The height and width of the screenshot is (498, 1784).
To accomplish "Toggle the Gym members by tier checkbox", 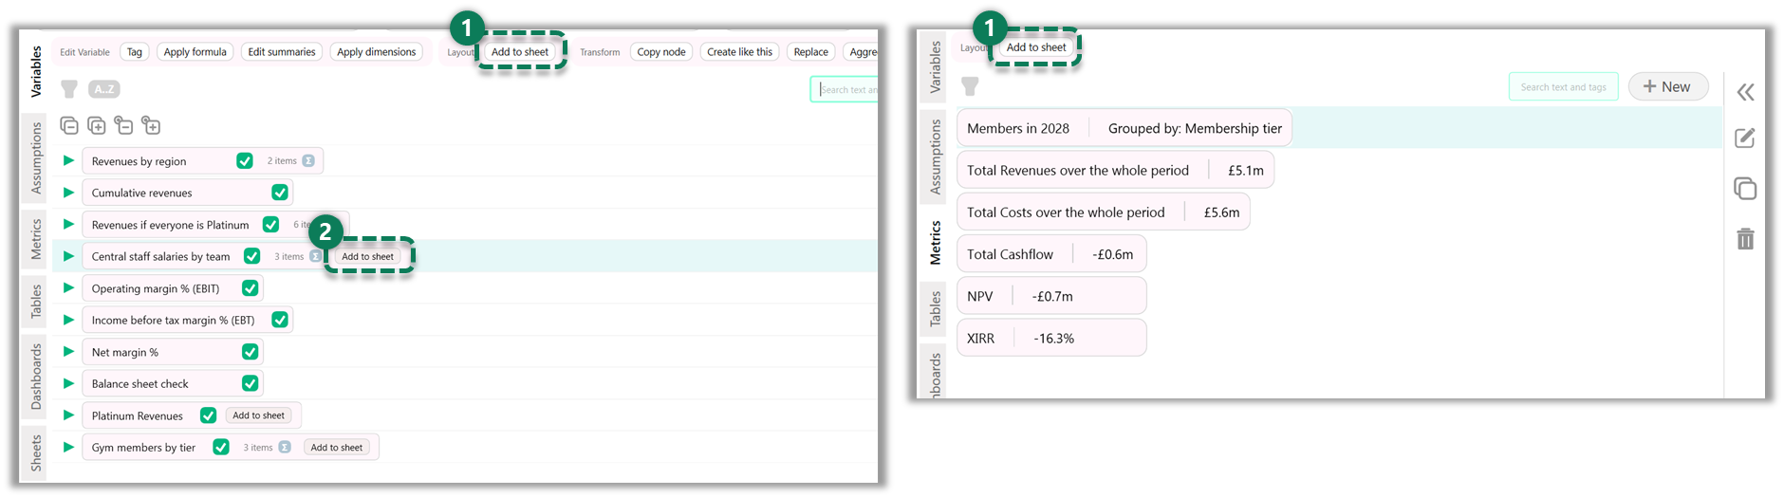I will pyautogui.click(x=221, y=447).
